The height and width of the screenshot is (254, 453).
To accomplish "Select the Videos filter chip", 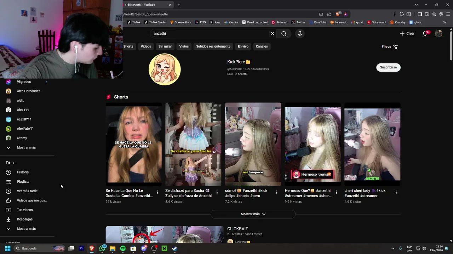I will click(x=146, y=46).
